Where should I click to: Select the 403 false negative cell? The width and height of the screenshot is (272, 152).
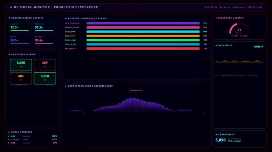click(21, 79)
